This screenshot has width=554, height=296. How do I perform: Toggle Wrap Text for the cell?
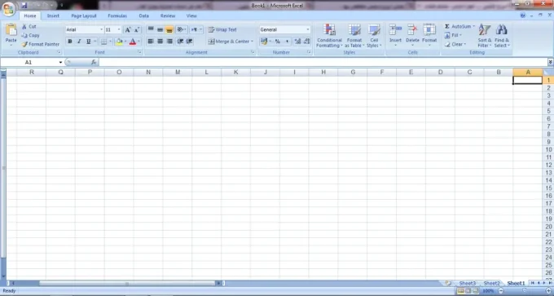click(x=222, y=29)
